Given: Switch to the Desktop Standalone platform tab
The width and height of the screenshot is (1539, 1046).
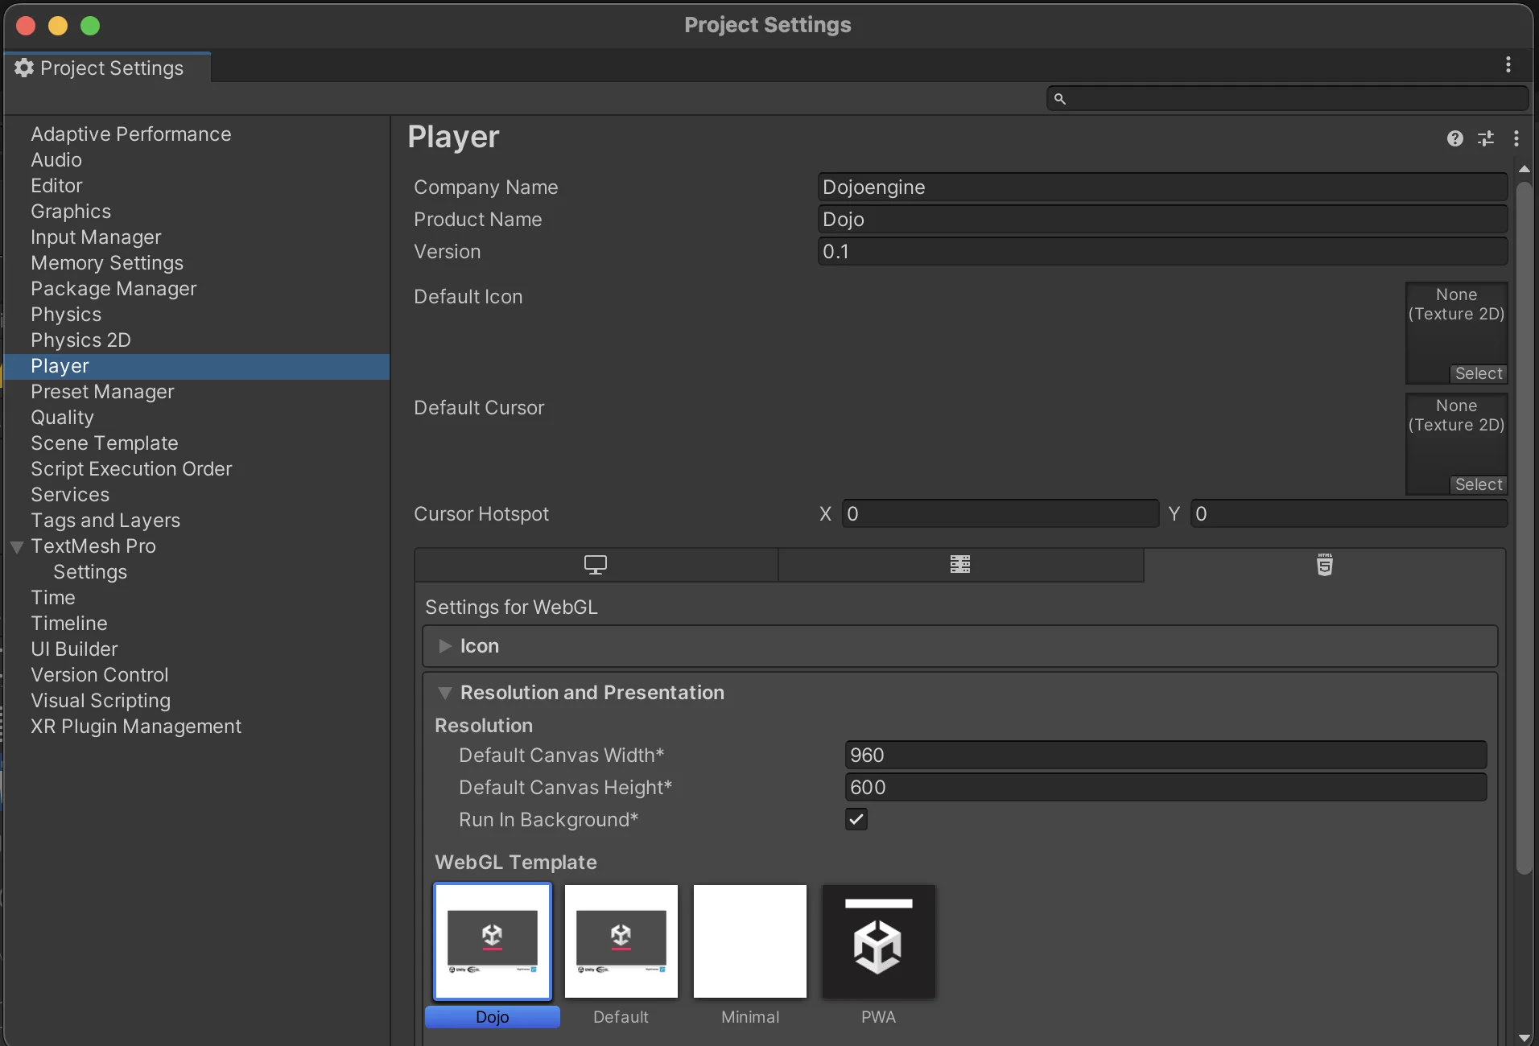Looking at the screenshot, I should (x=596, y=565).
